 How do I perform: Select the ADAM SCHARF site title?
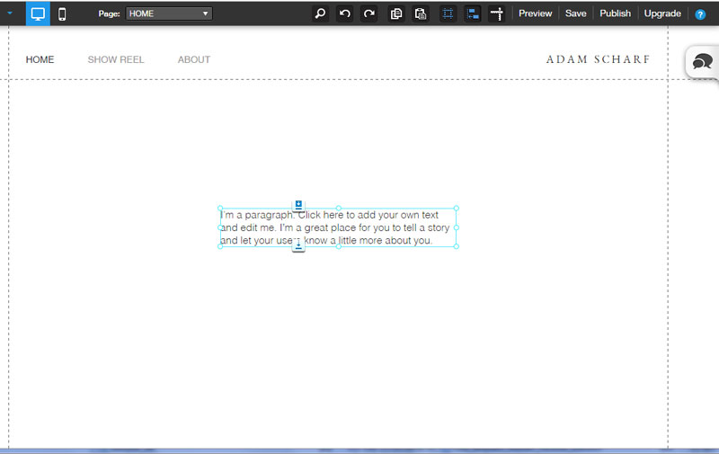tap(598, 59)
